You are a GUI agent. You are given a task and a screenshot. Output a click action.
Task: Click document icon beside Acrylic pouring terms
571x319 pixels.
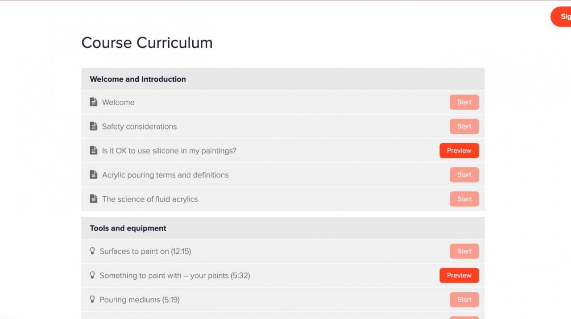93,174
